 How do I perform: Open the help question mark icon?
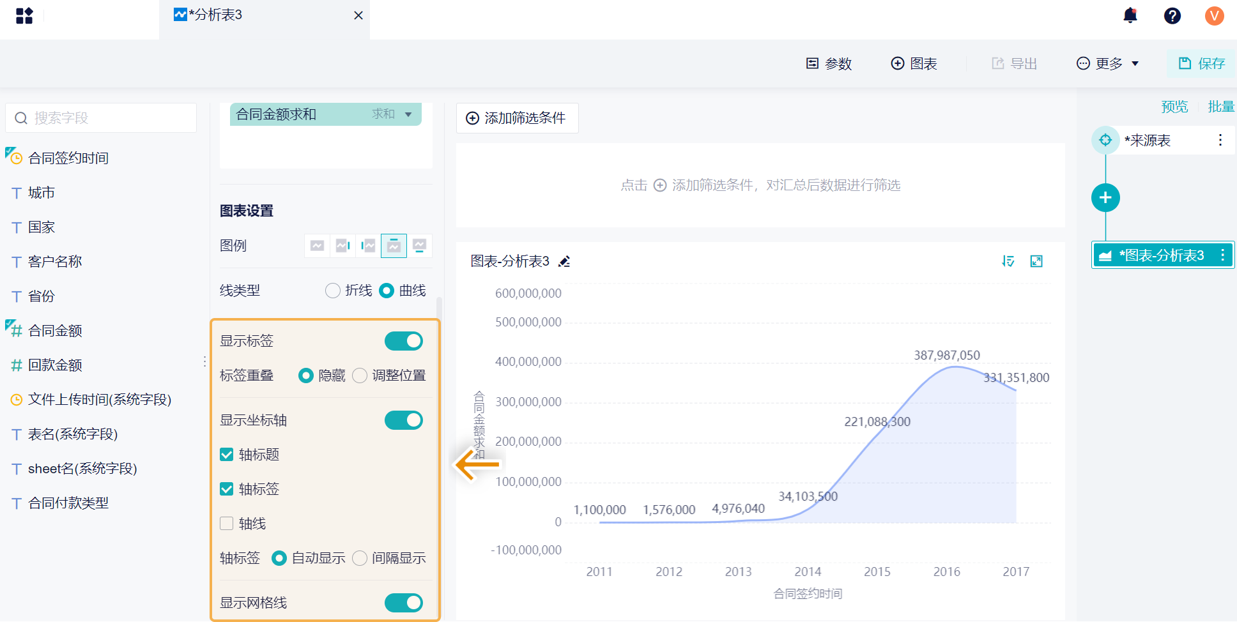tap(1172, 15)
